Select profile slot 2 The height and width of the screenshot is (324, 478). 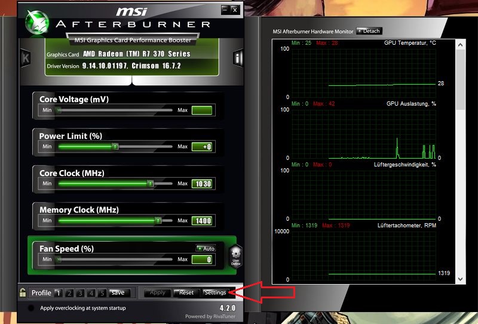[69, 293]
